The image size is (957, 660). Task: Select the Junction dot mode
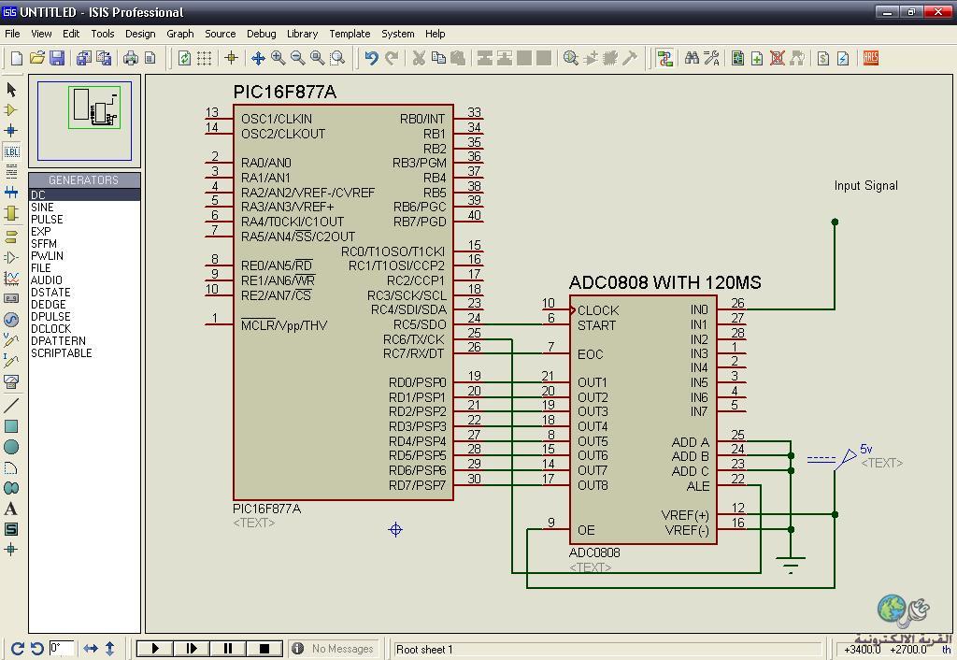click(11, 130)
